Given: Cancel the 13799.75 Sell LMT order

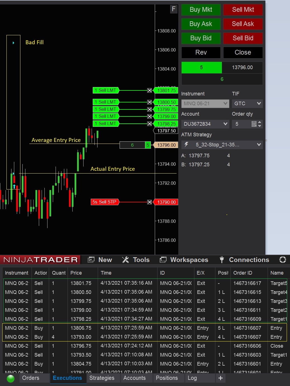Looking at the screenshot, I should [149, 109].
